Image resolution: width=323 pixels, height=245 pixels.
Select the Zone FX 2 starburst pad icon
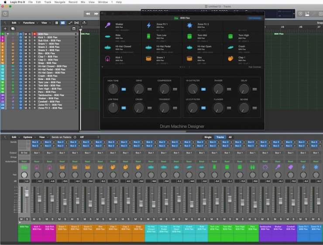click(189, 25)
